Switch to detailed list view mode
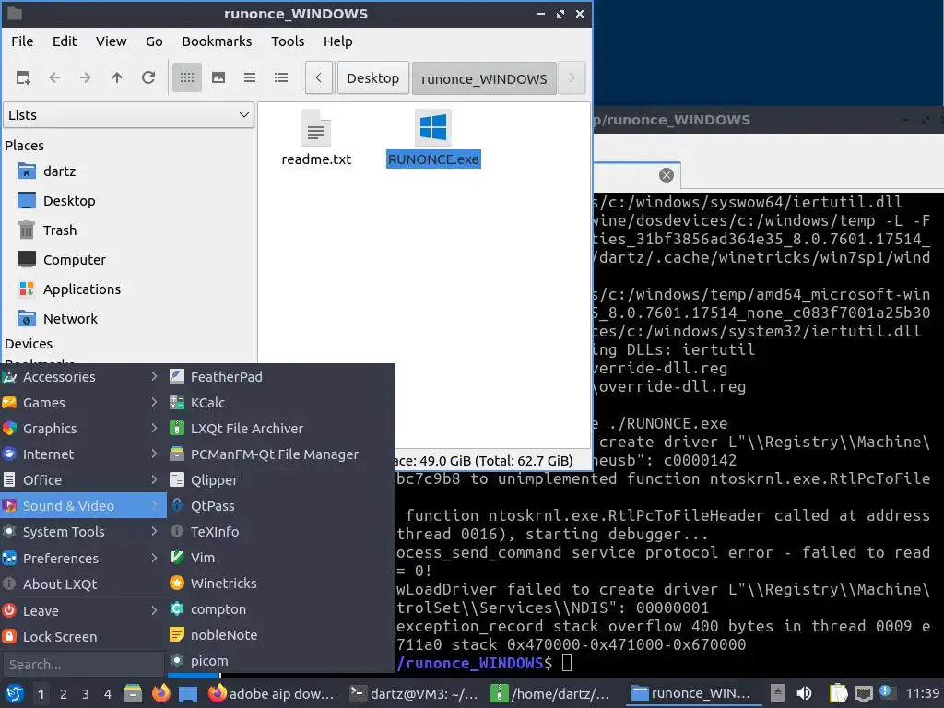Image resolution: width=944 pixels, height=708 pixels. point(280,77)
